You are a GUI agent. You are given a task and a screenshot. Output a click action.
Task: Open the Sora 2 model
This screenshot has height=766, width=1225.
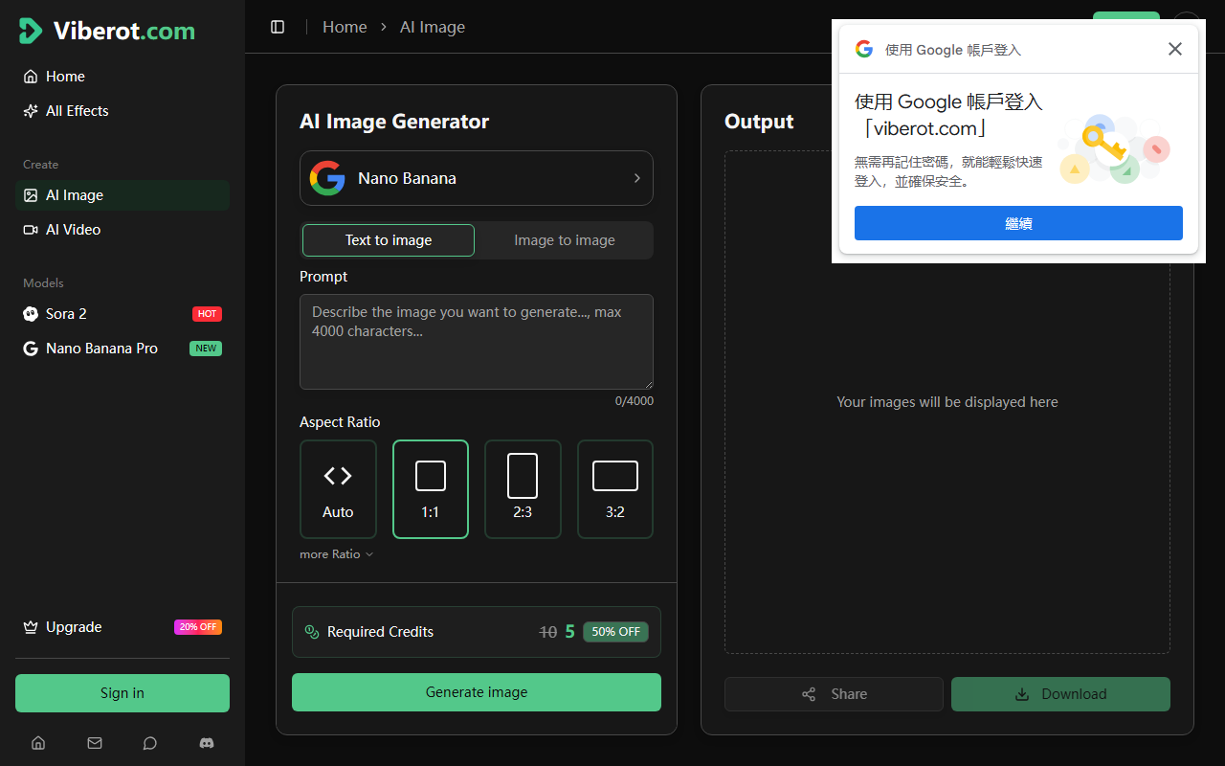pos(122,314)
